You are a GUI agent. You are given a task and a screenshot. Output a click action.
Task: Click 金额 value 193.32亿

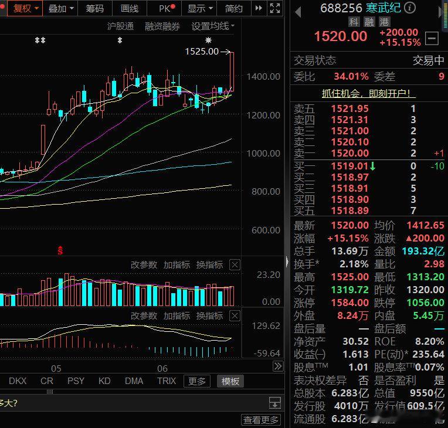click(423, 251)
